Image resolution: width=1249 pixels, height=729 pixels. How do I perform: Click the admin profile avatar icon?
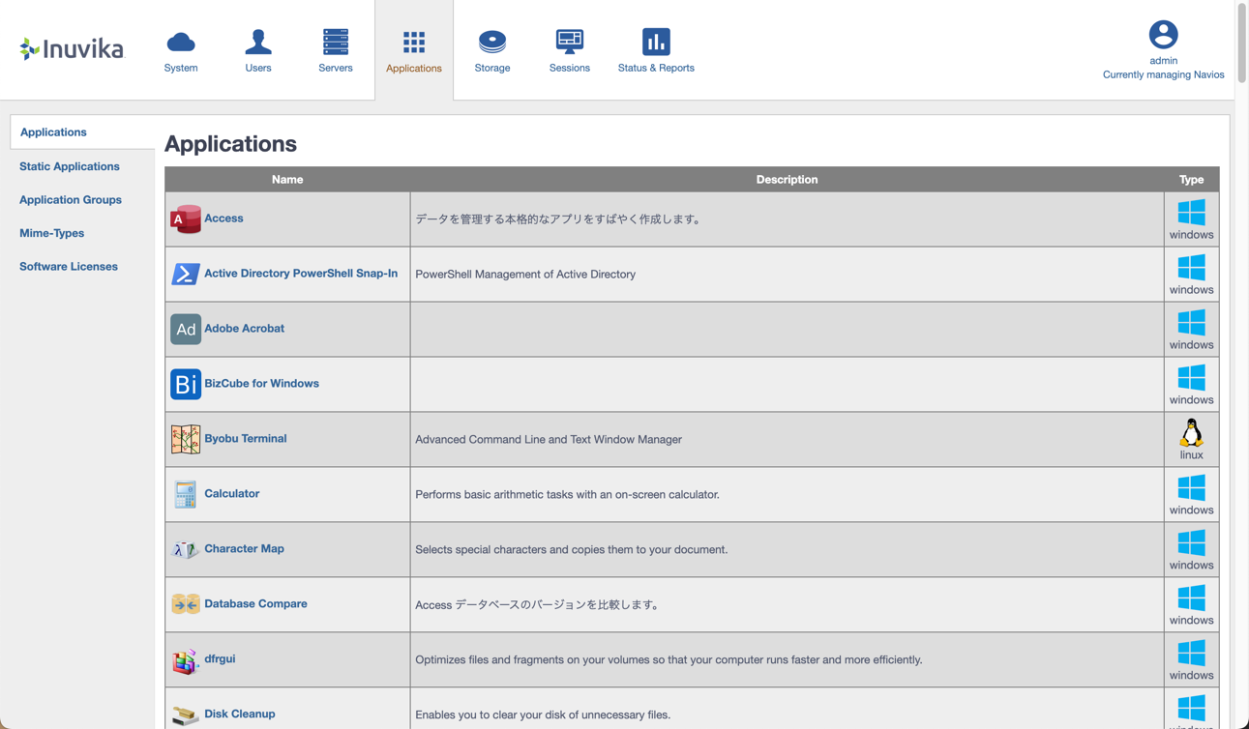[x=1163, y=35]
